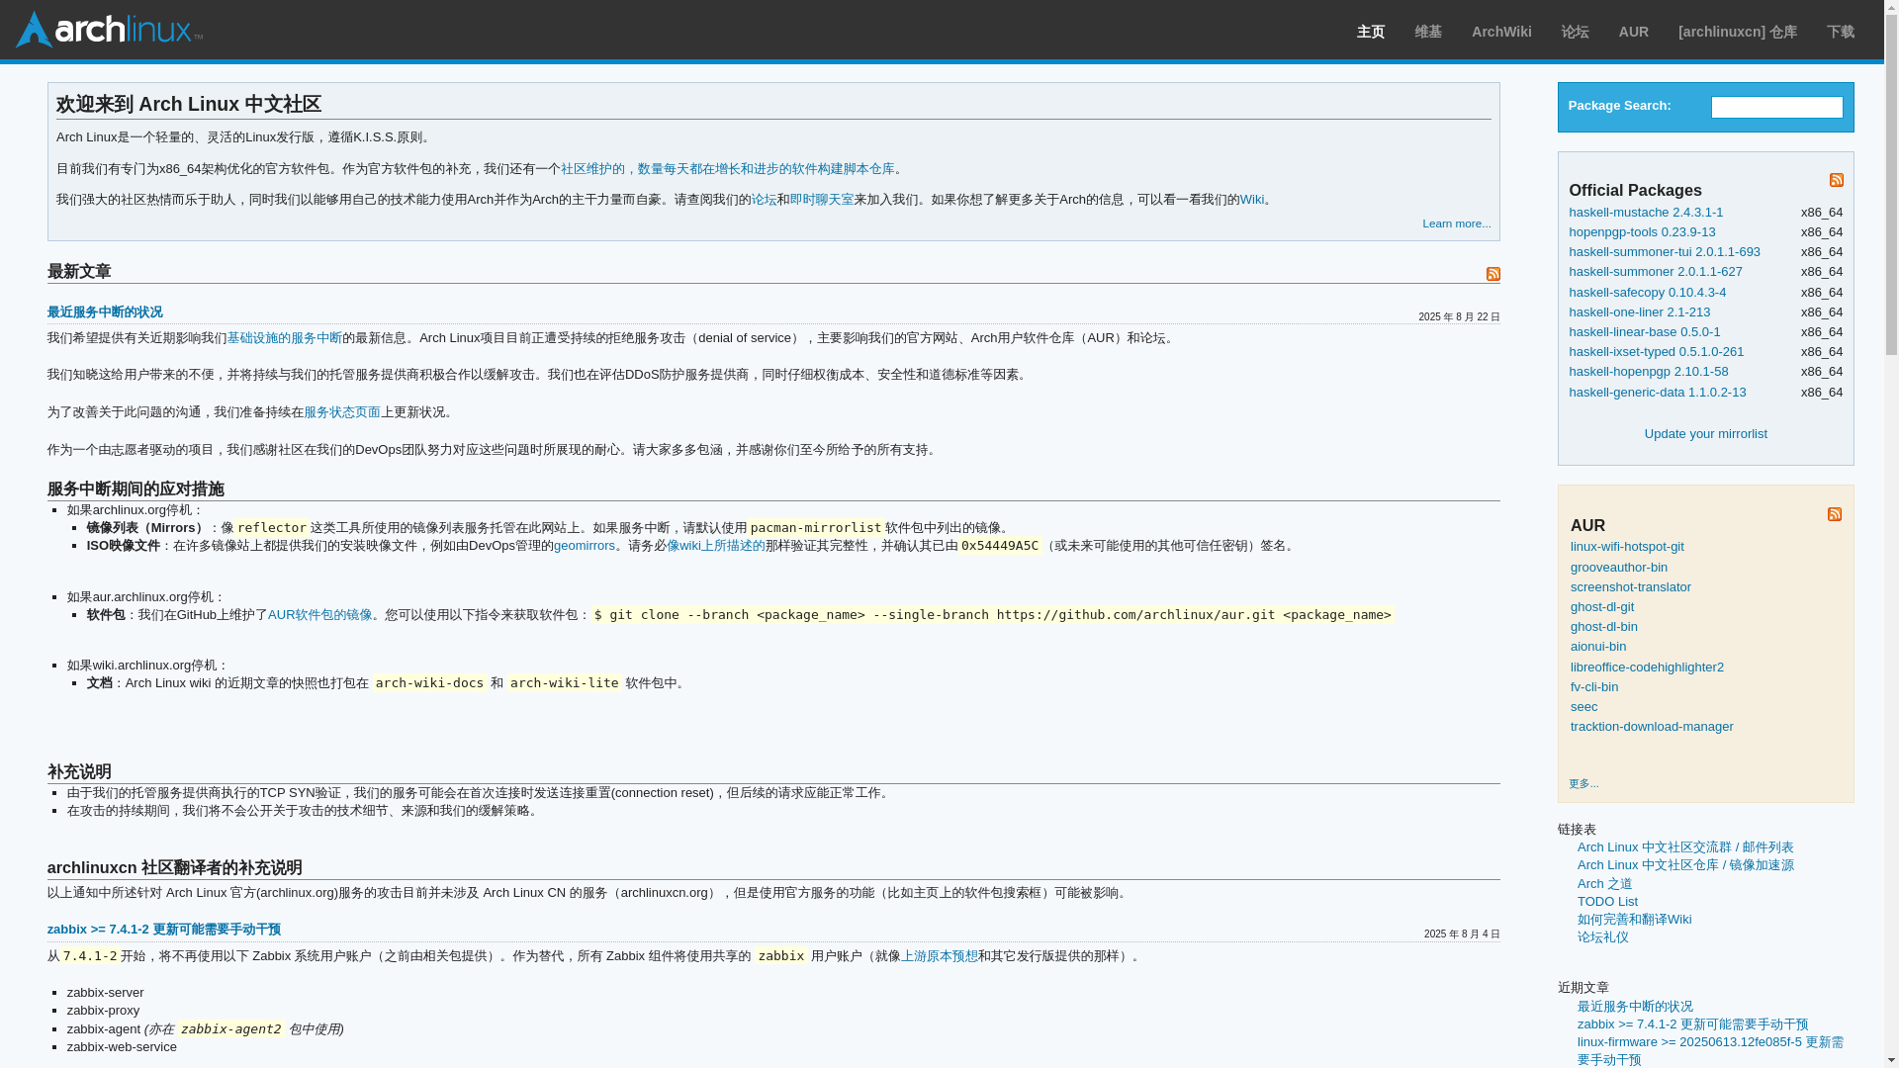
Task: Open the 最近服务中断的状况 article title
Action: pyautogui.click(x=105, y=312)
